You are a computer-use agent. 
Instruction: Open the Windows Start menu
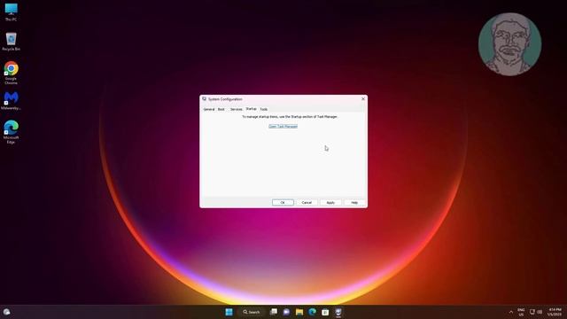229,312
